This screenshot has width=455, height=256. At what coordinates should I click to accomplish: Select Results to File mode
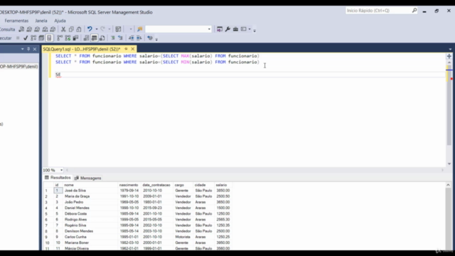(x=102, y=38)
